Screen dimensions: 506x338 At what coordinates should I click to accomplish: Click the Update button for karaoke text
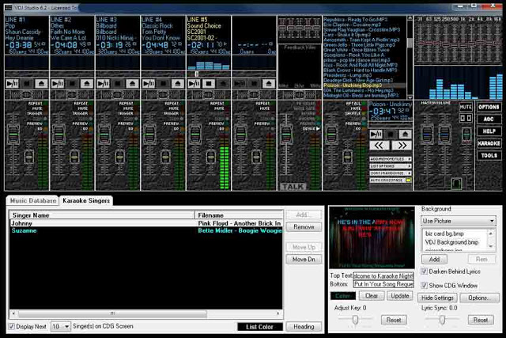click(400, 296)
